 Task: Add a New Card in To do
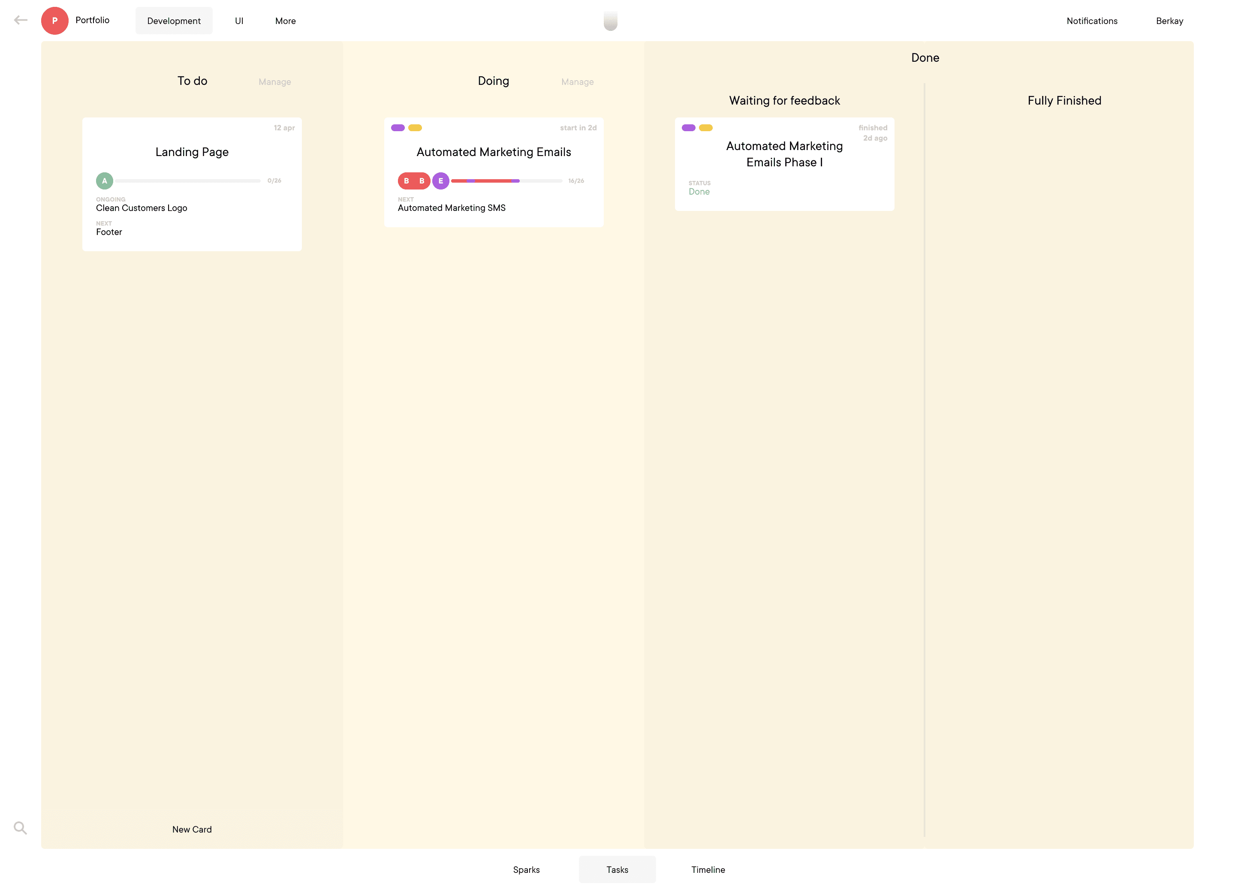coord(192,829)
